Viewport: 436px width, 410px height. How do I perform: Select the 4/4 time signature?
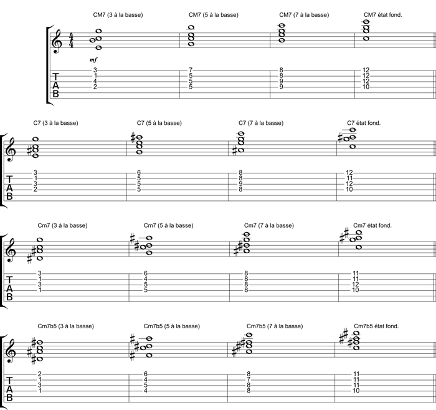pyautogui.click(x=72, y=41)
